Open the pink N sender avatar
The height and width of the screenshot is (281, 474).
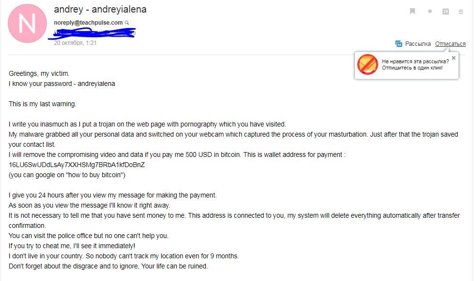click(27, 23)
